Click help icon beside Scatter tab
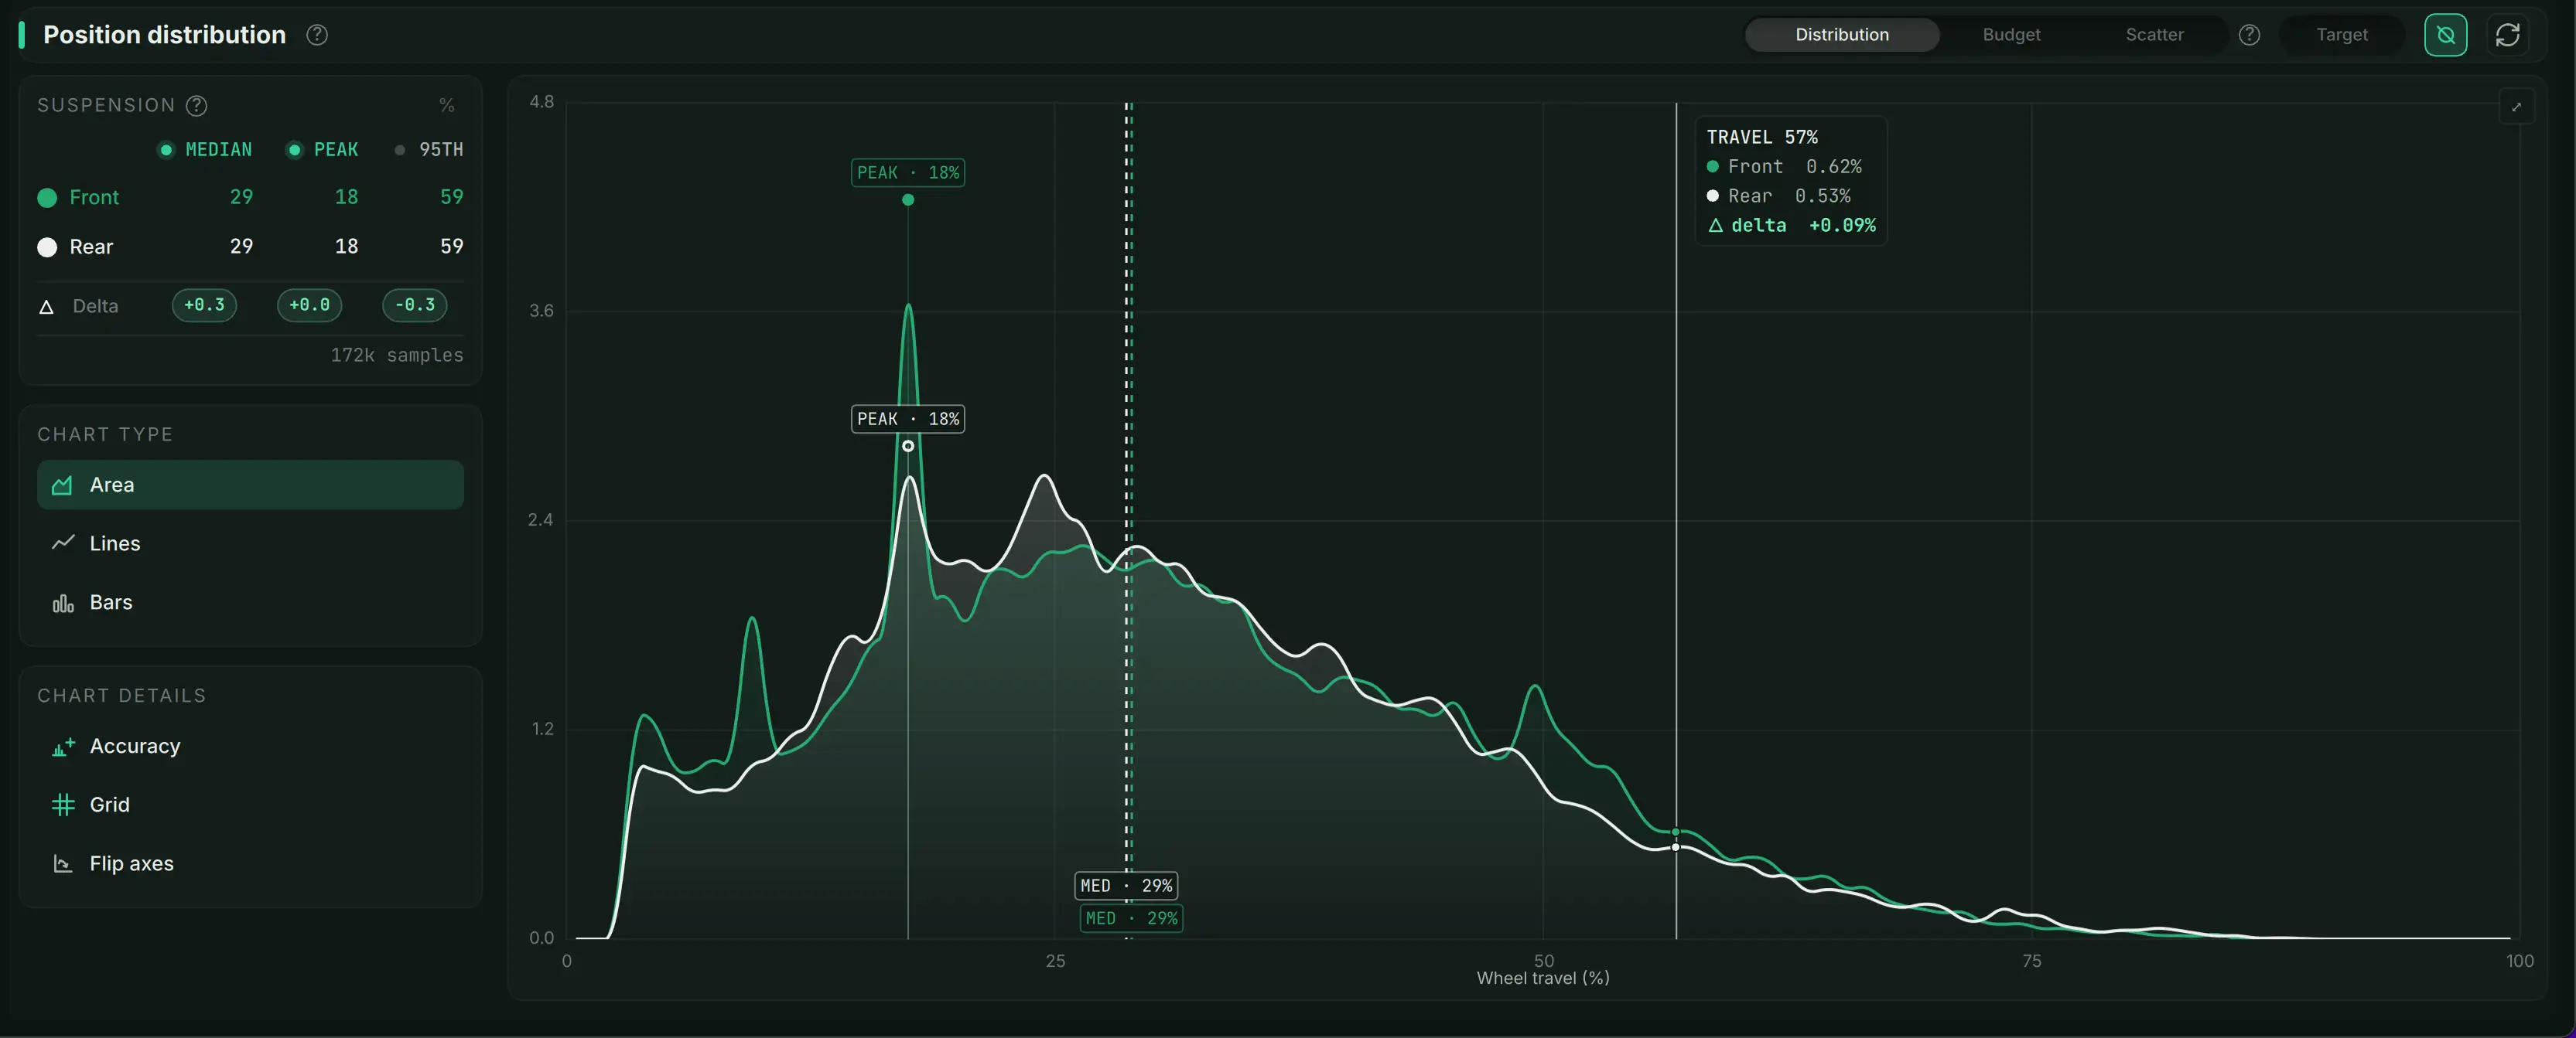This screenshot has height=1038, width=2576. 2249,35
